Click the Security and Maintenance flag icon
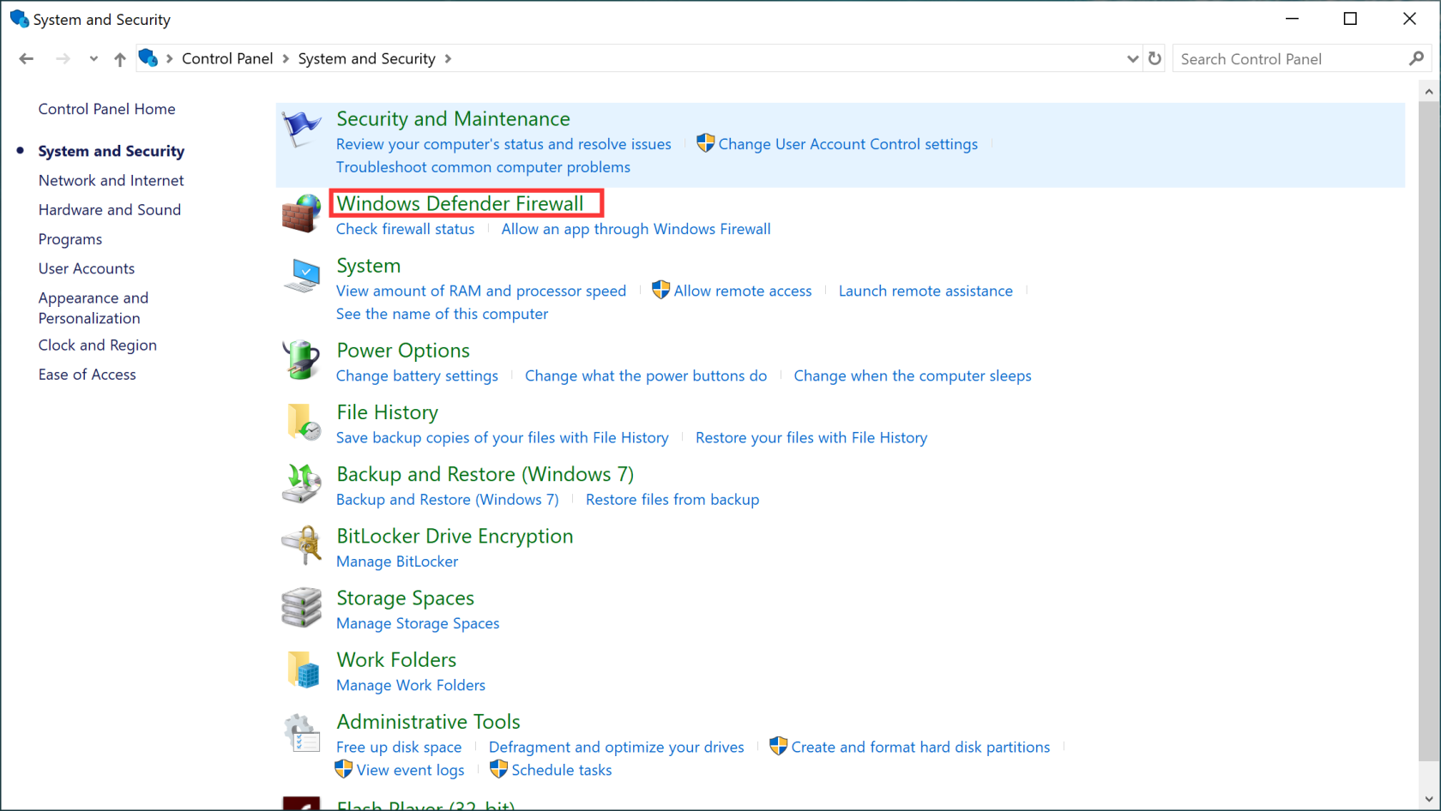This screenshot has height=811, width=1441. pyautogui.click(x=301, y=129)
